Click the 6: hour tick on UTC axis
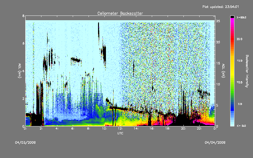 73,129
